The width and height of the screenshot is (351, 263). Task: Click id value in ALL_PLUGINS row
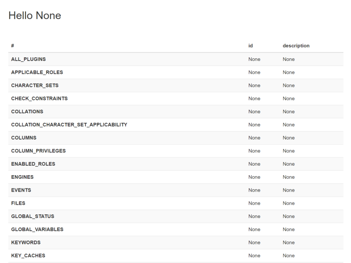(x=254, y=59)
